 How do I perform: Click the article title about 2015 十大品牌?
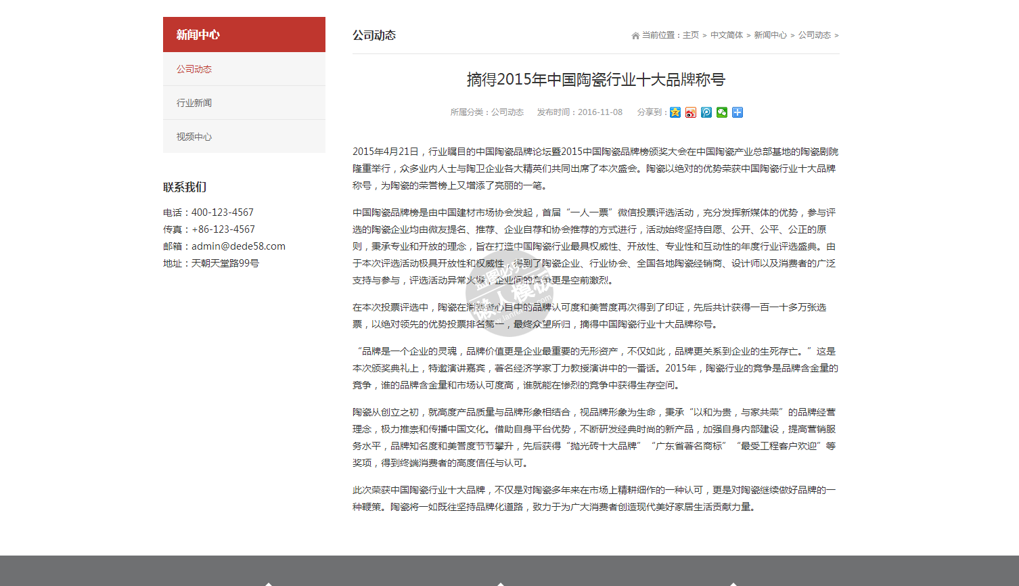pyautogui.click(x=595, y=80)
